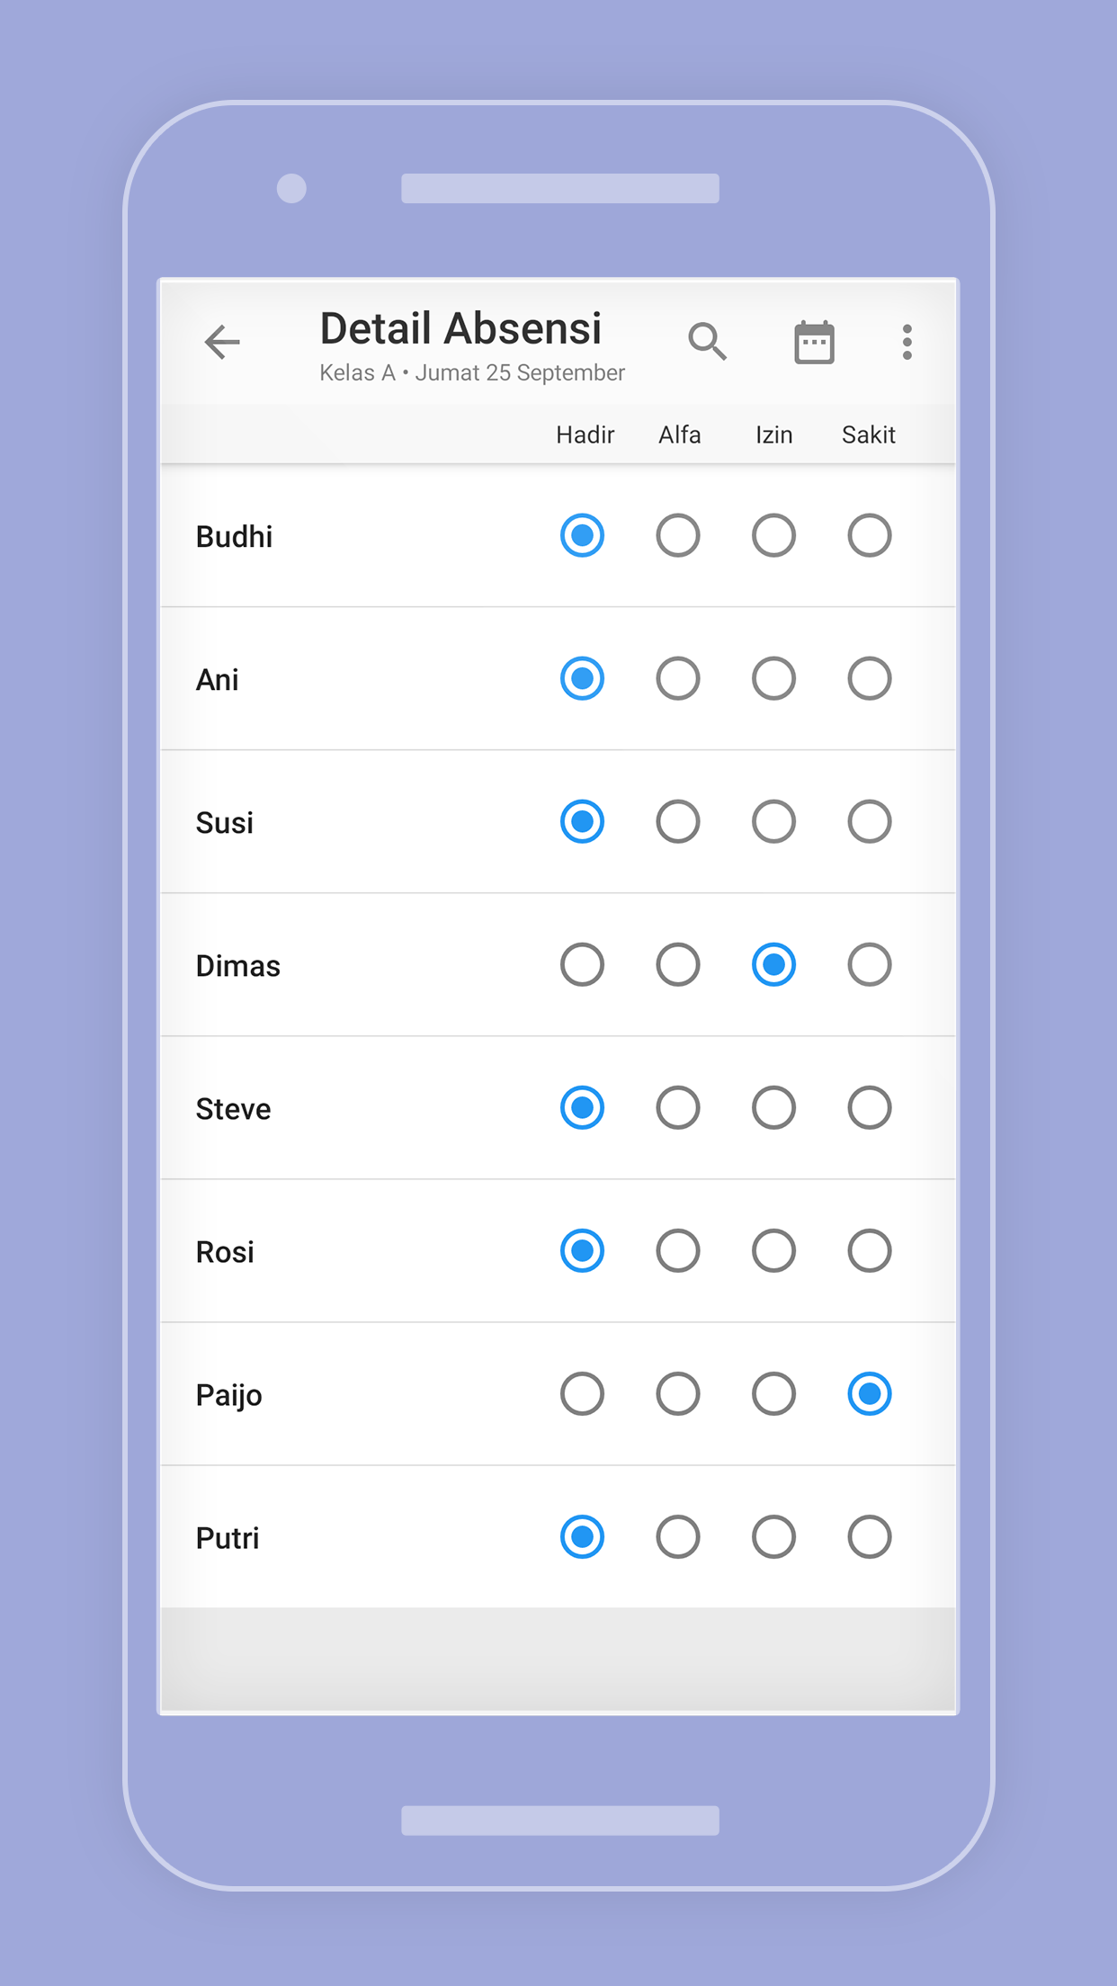Viewport: 1117px width, 1986px height.
Task: Mark Budhi as Alfa
Action: point(678,536)
